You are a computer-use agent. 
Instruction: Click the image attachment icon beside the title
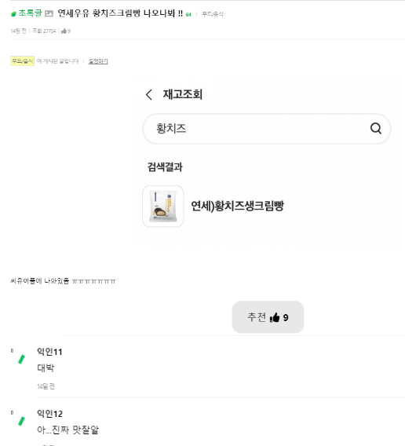click(49, 13)
